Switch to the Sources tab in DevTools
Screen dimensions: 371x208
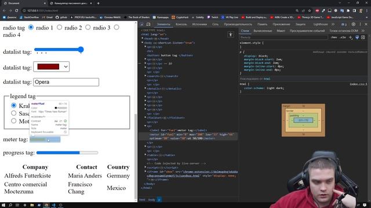(199, 24)
